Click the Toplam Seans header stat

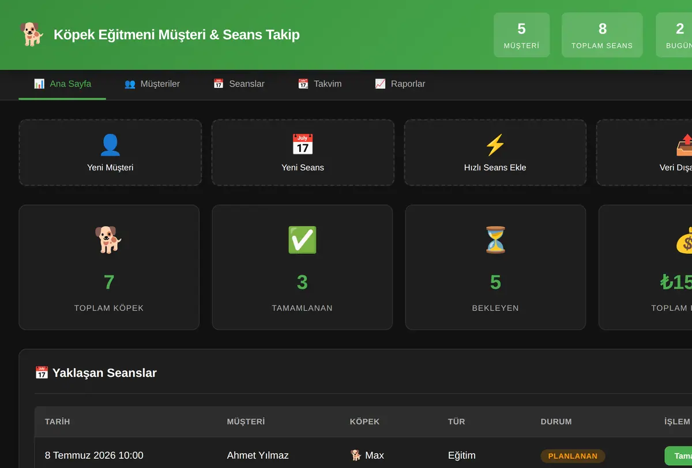click(x=602, y=35)
